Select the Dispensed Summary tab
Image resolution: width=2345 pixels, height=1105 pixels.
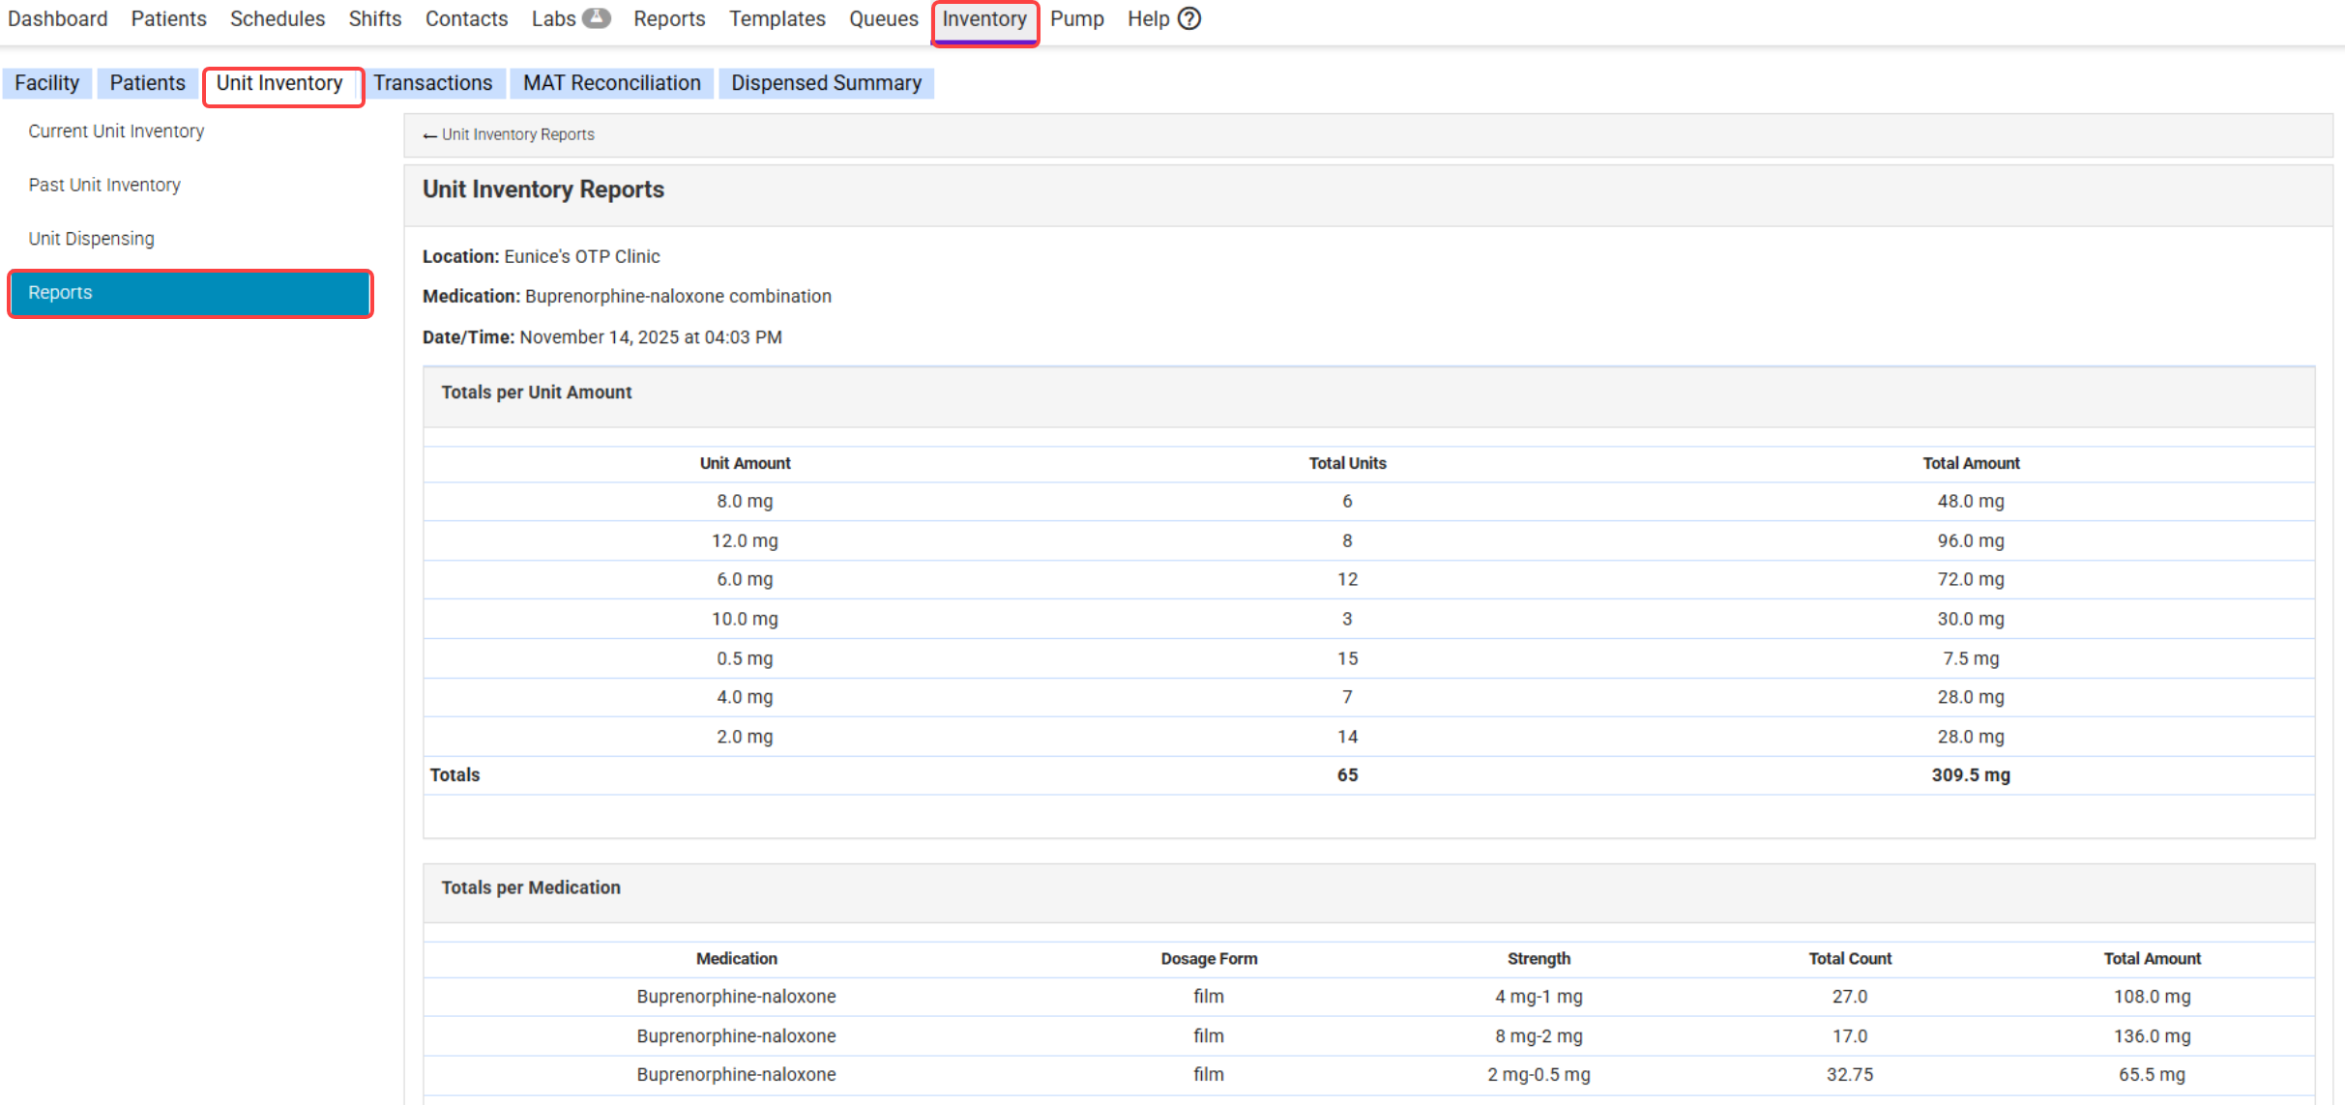[x=826, y=83]
